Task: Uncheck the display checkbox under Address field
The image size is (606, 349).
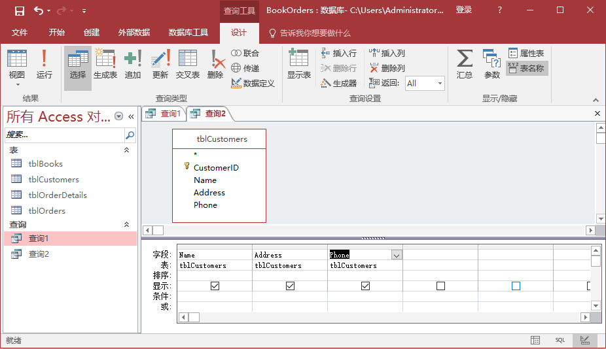Action: click(x=290, y=286)
